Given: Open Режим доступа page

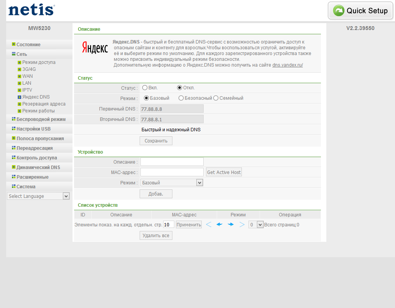Looking at the screenshot, I should tap(39, 62).
